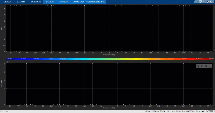Viewport: 215px width, 113px height.
Task: Click inside the upper spectrum plot area
Action: [x=109, y=28]
